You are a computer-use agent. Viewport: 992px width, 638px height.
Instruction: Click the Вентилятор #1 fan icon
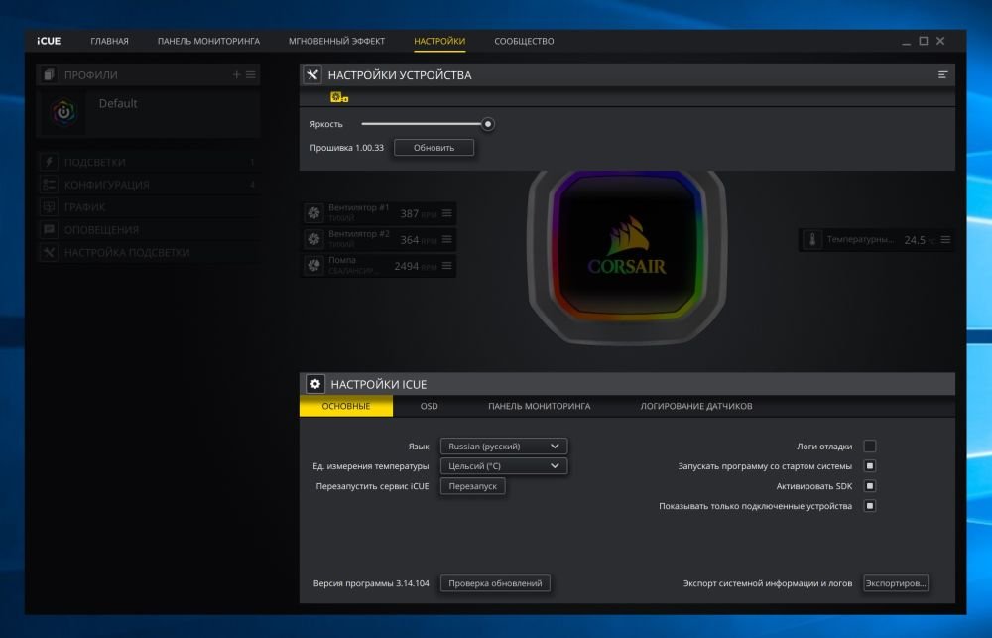point(313,213)
